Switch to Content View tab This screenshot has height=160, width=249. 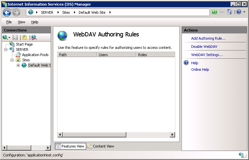click(101, 146)
